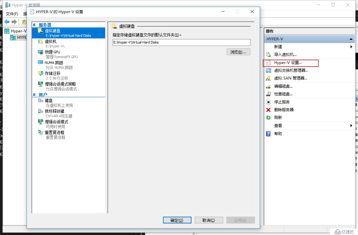Click the 停止服务 stop icon
Viewport: 358px width, 235px height.
pyautogui.click(x=268, y=102)
